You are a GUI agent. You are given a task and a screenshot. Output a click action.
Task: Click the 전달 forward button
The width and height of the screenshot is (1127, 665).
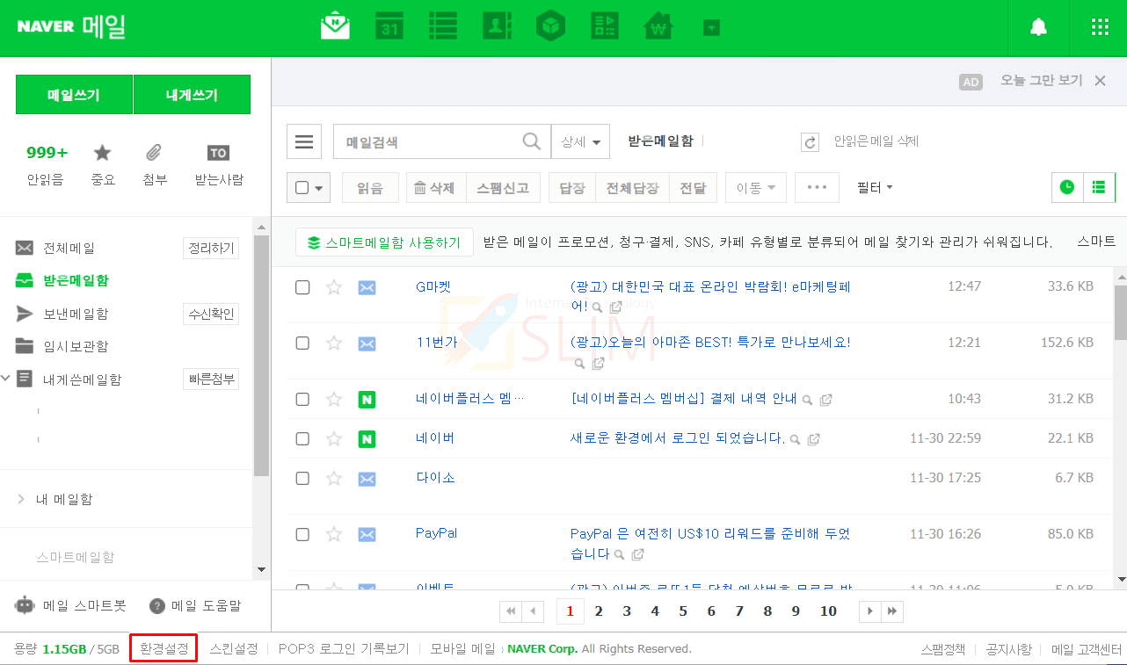pos(693,187)
